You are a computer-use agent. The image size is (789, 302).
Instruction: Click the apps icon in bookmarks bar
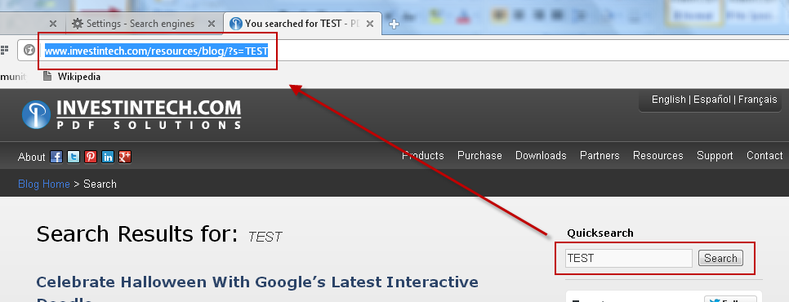[5, 51]
